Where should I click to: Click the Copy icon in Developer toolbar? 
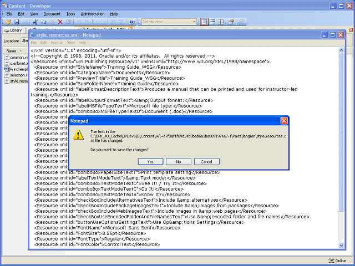[43, 22]
